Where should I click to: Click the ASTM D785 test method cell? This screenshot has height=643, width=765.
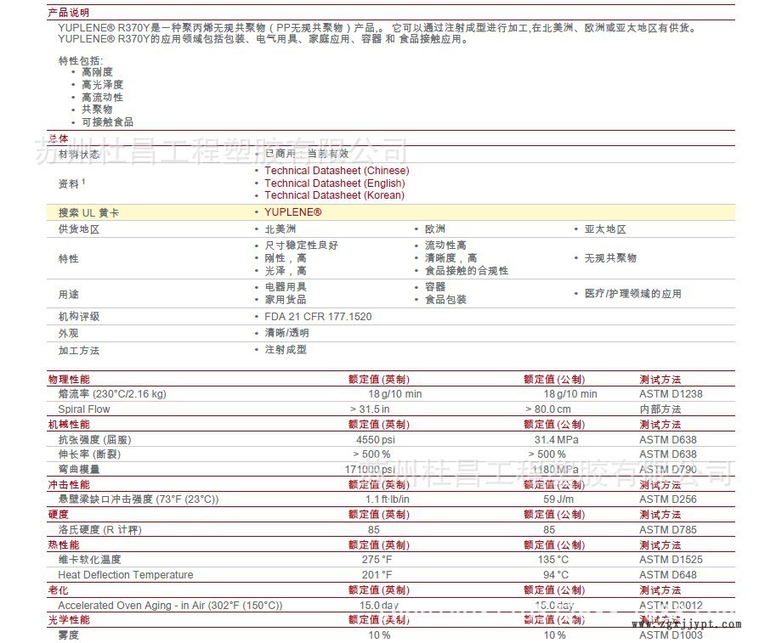point(668,530)
